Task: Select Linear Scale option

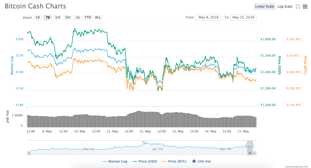Action: [x=265, y=7]
